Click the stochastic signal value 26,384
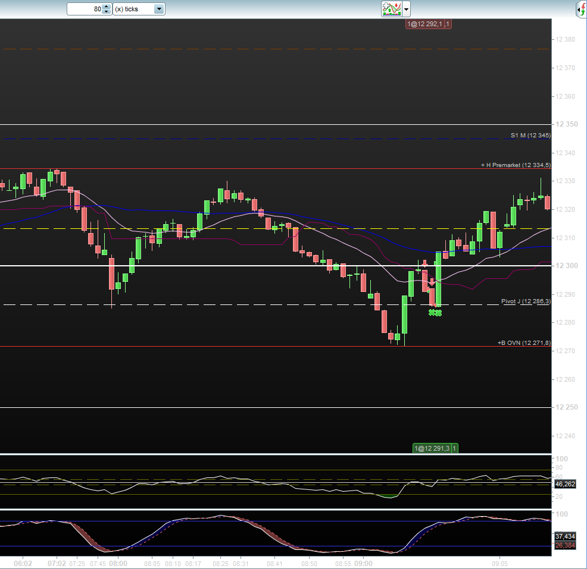Viewport: 587px width, 569px height. click(x=565, y=545)
